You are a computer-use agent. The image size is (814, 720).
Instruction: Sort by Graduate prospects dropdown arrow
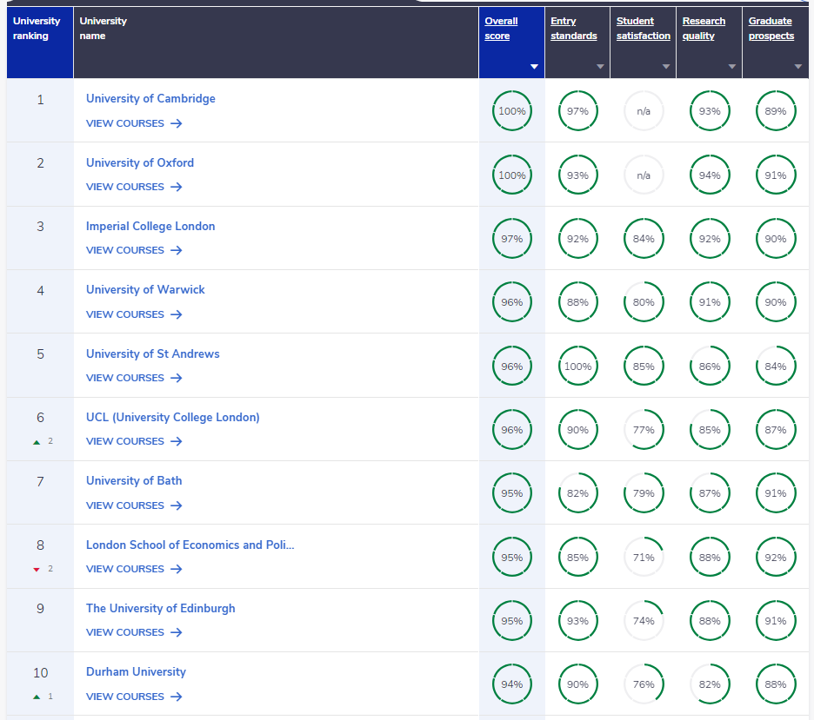[x=797, y=67]
